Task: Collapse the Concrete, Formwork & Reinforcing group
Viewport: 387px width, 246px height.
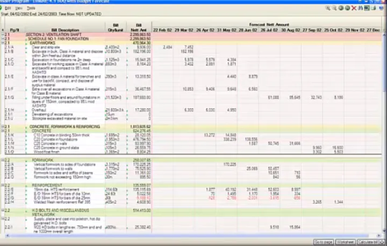Action: click(2, 126)
